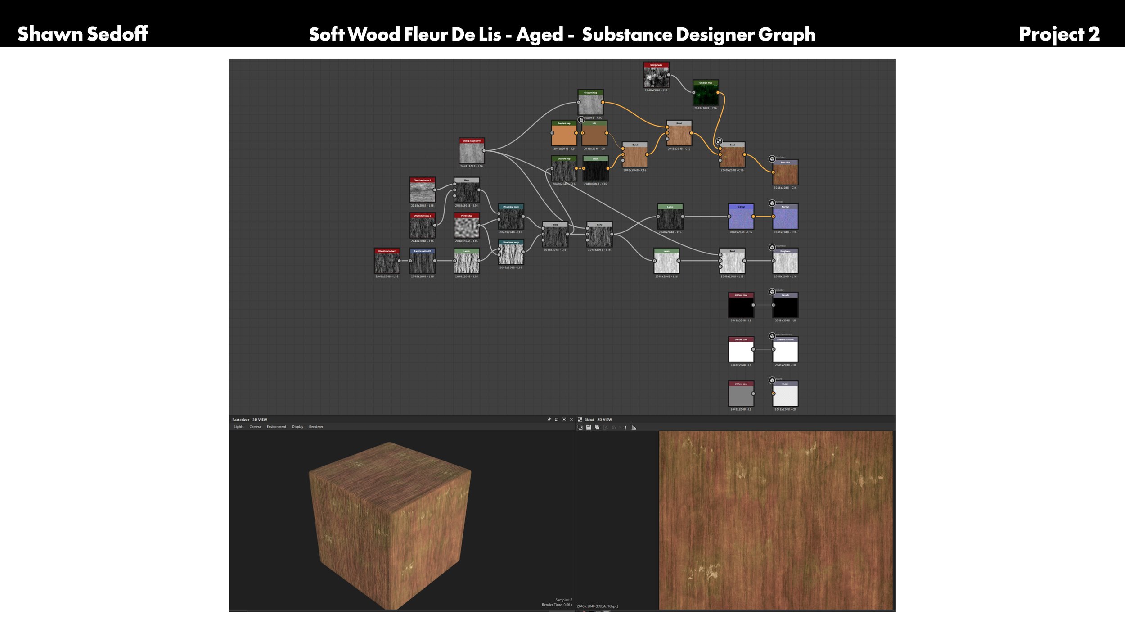Pin the Rasterizer 3D View panel
Screen dimensions: 1125x633
(549, 420)
